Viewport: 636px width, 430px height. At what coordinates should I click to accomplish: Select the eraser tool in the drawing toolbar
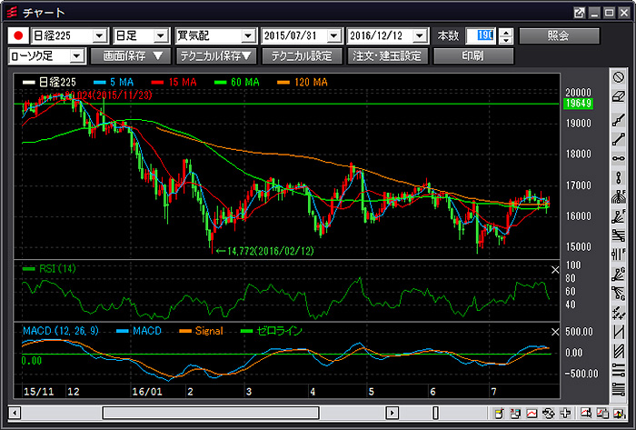[619, 97]
